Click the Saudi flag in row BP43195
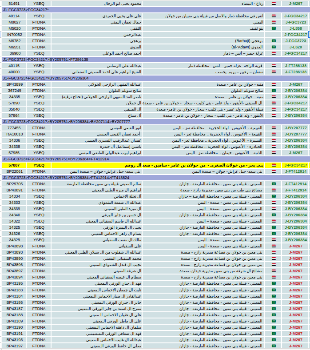The height and width of the screenshot is (350, 310). [x=274, y=283]
